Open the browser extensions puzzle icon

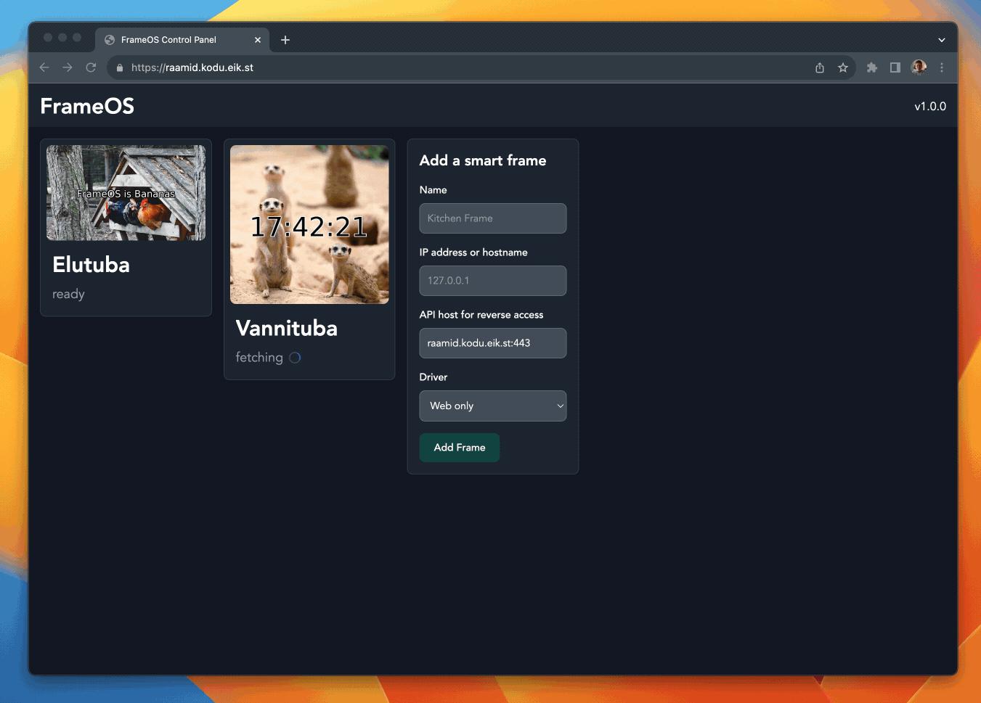(872, 67)
